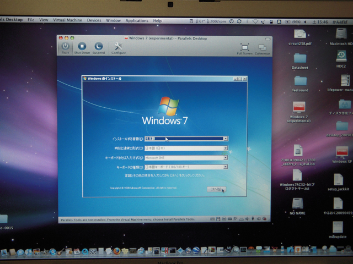The height and width of the screenshot is (264, 353).
Task: Click red-badged last icon in Parallels status bar
Action: tap(264, 219)
